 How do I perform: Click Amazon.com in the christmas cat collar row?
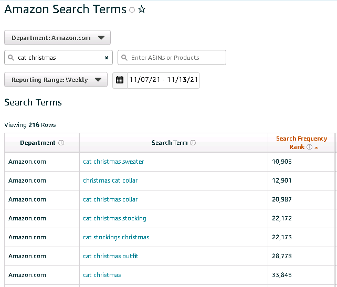(27, 180)
